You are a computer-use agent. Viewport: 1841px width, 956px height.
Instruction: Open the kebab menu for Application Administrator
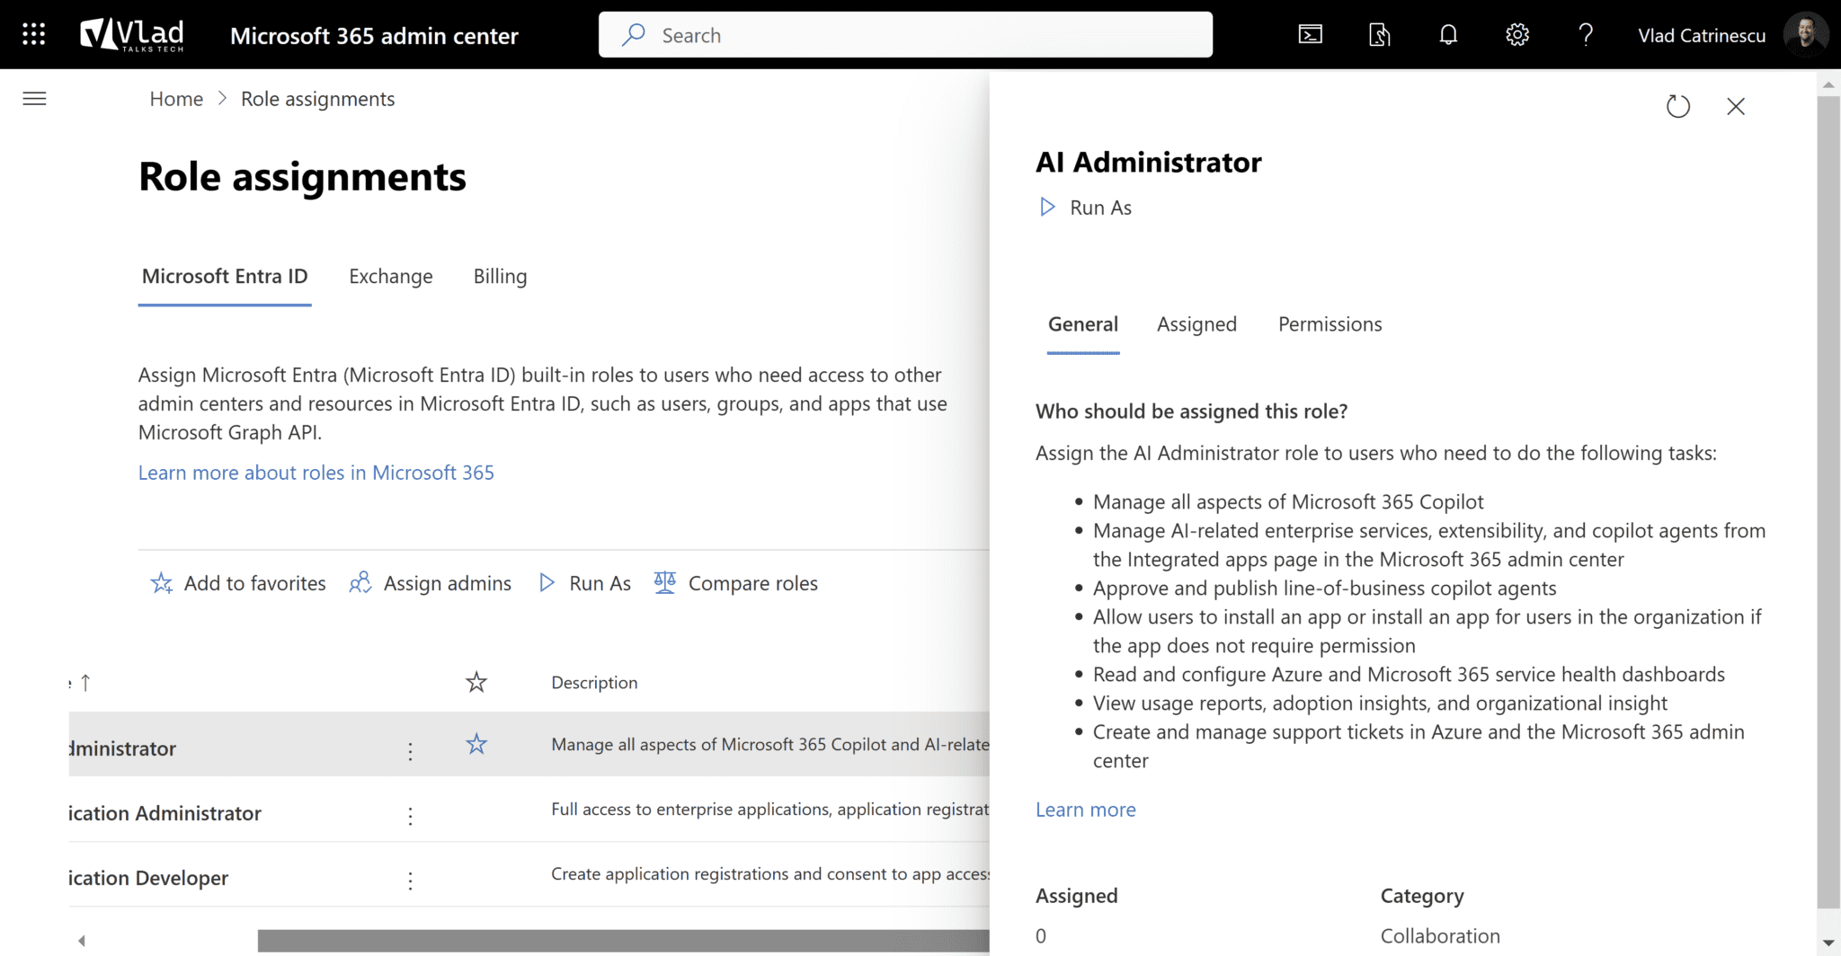point(410,815)
